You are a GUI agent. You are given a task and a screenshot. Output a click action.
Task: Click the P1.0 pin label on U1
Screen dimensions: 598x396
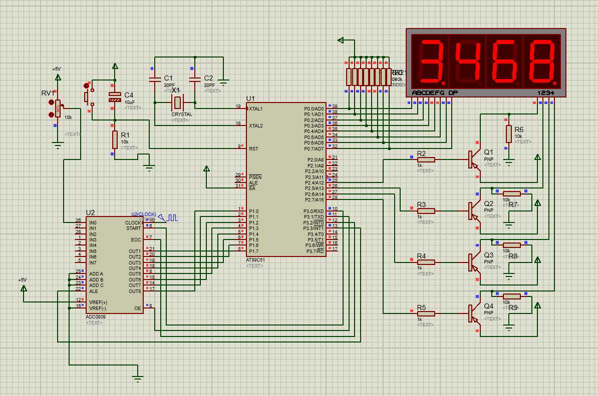[x=253, y=211]
